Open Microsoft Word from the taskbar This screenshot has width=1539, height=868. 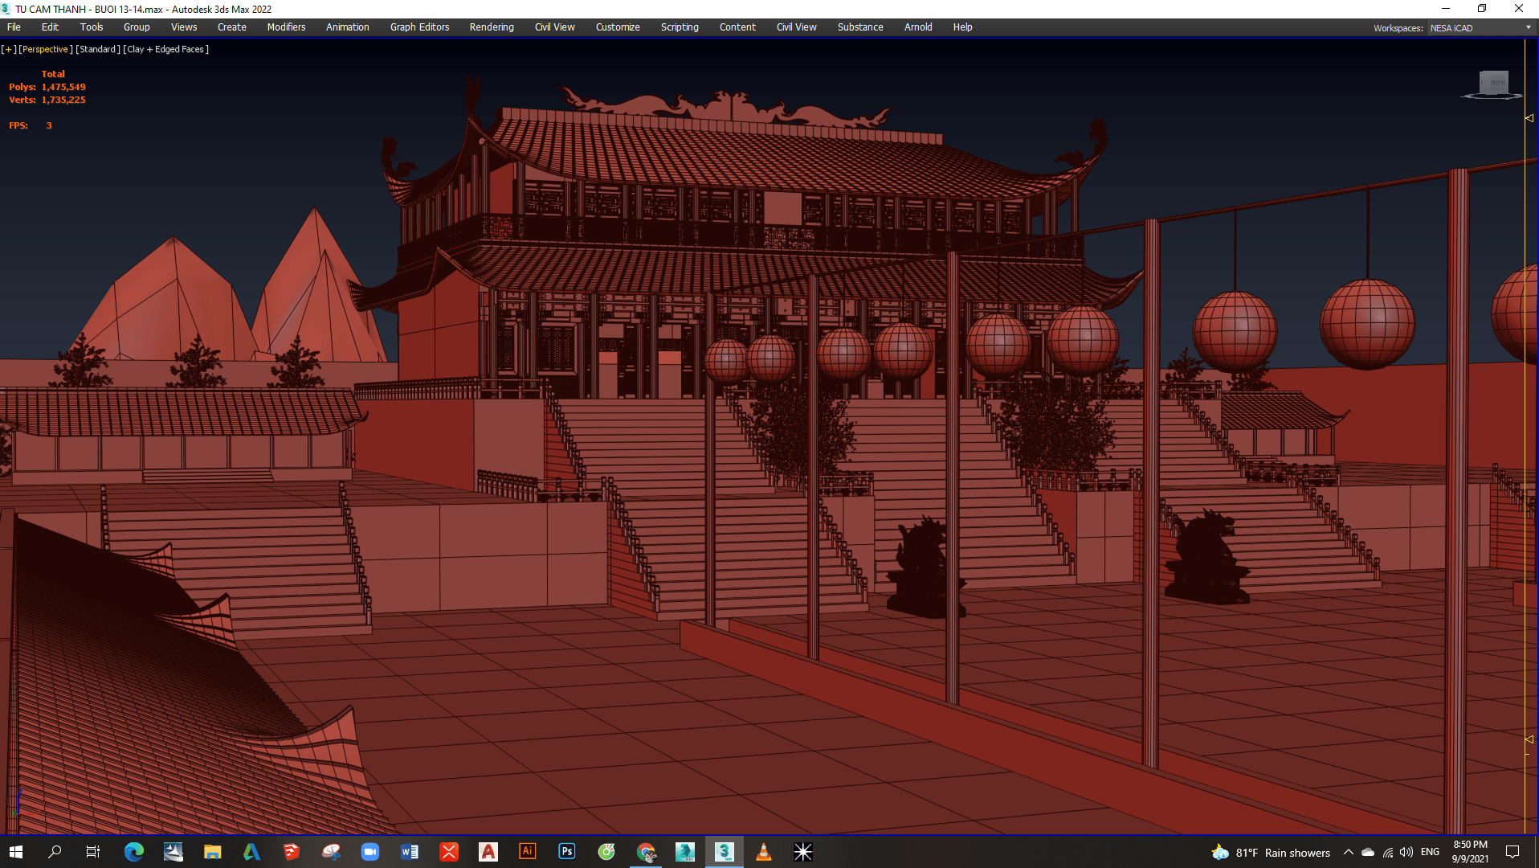[409, 852]
